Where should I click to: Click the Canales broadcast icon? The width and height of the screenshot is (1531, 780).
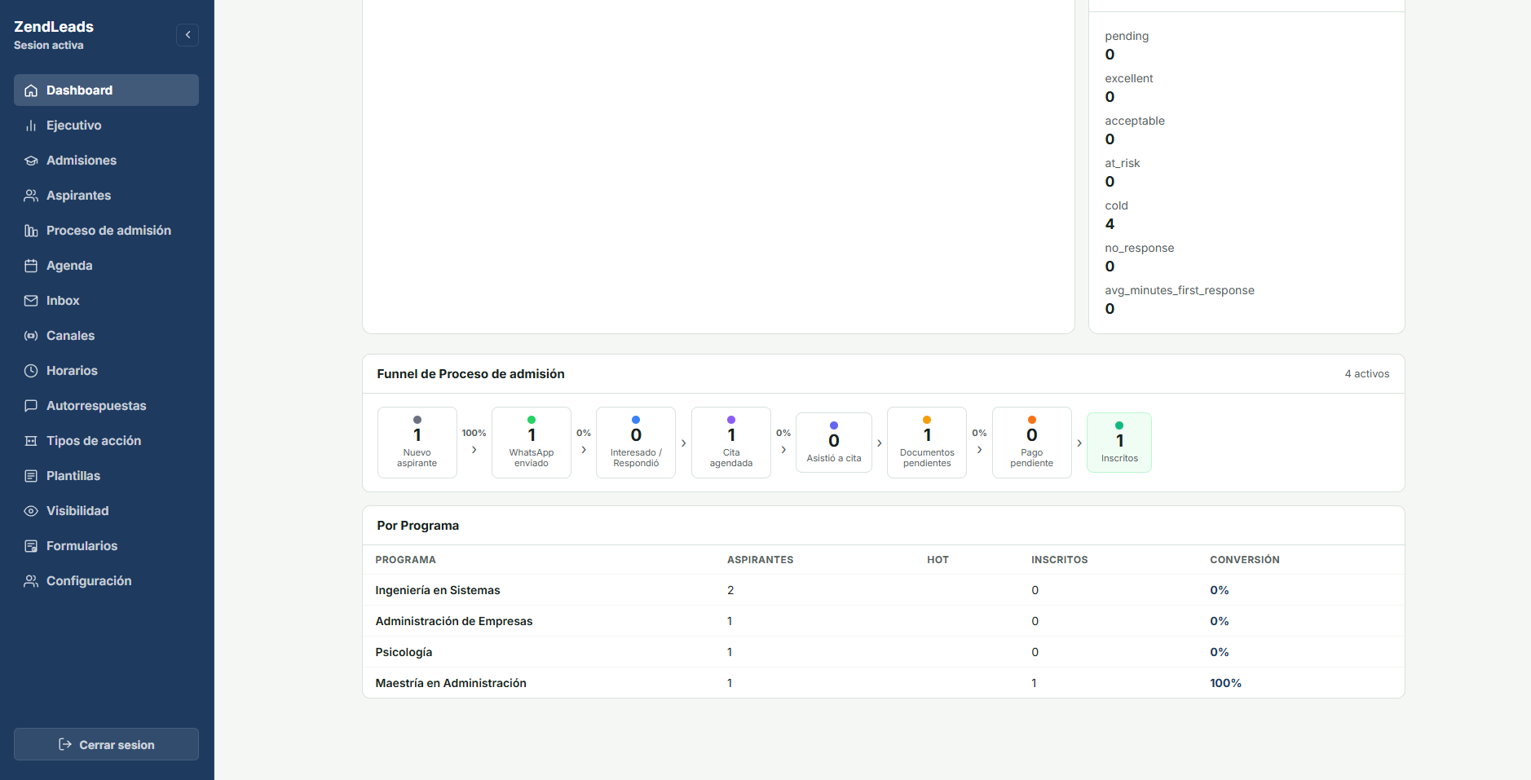(x=31, y=336)
